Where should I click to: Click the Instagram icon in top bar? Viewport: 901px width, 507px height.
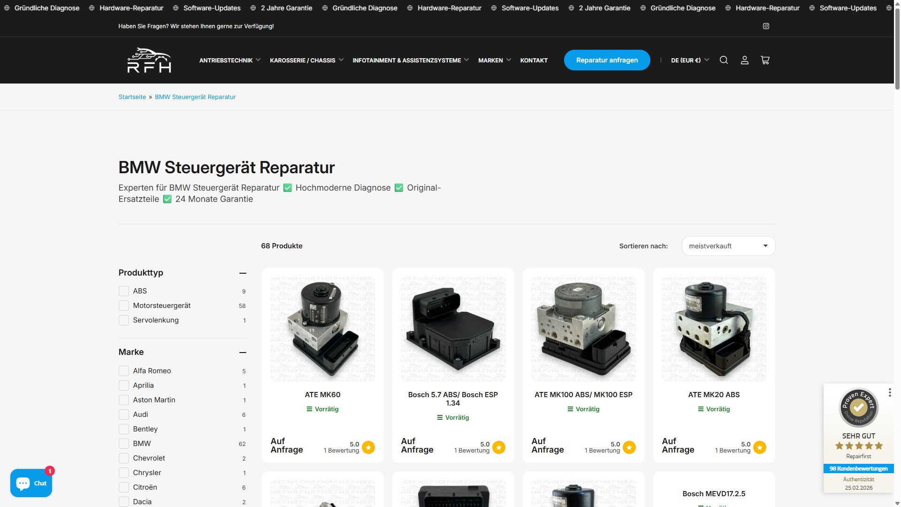pos(766,26)
